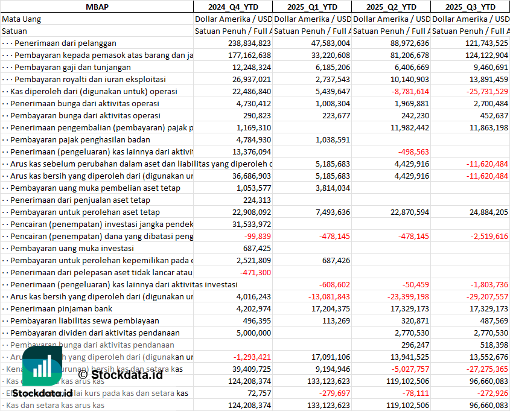Click value 121,743,525

pos(486,43)
